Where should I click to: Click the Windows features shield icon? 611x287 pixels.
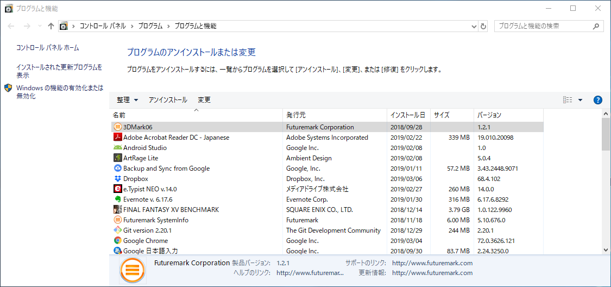(8, 88)
